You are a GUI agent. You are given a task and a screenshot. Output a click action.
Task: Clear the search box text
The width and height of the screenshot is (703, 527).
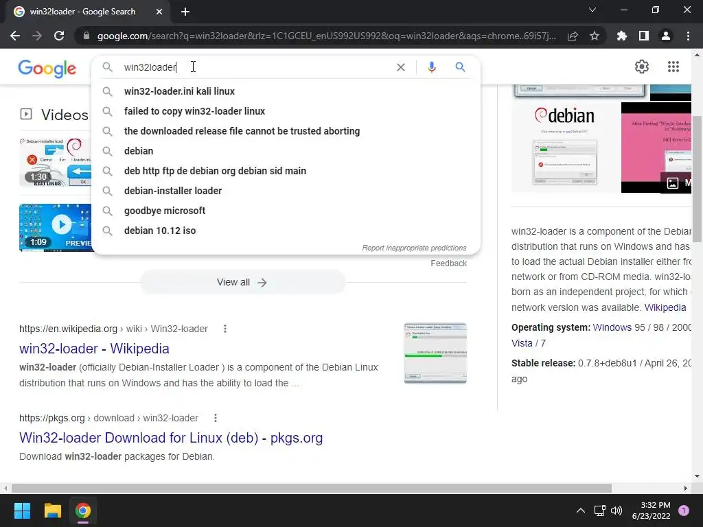401,67
